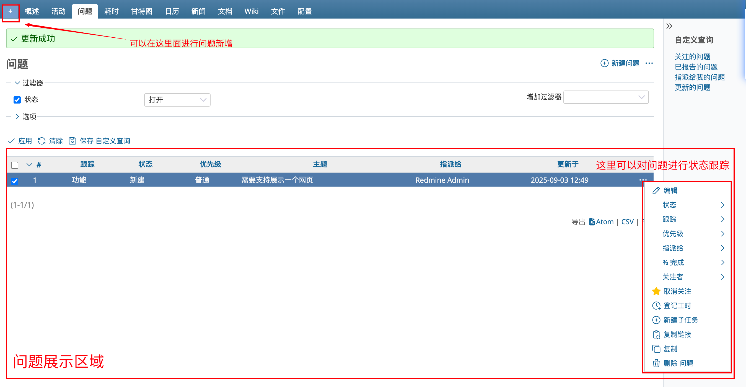The height and width of the screenshot is (387, 746).
Task: Click the save icon for 保存 自定义查询
Action: [x=72, y=141]
